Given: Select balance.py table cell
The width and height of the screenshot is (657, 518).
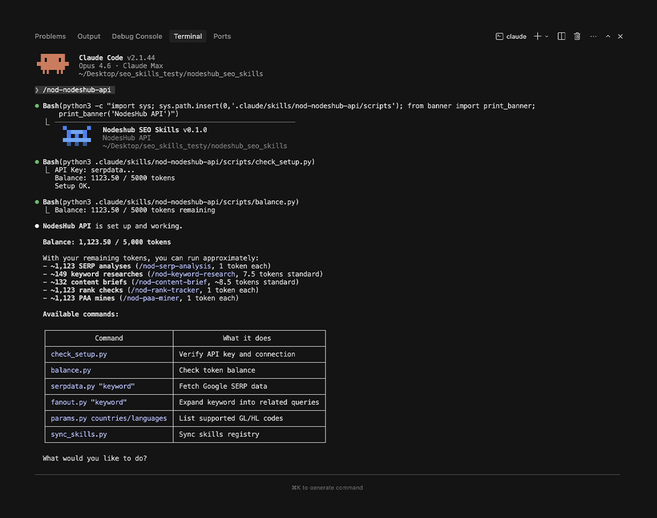Looking at the screenshot, I should pos(109,370).
